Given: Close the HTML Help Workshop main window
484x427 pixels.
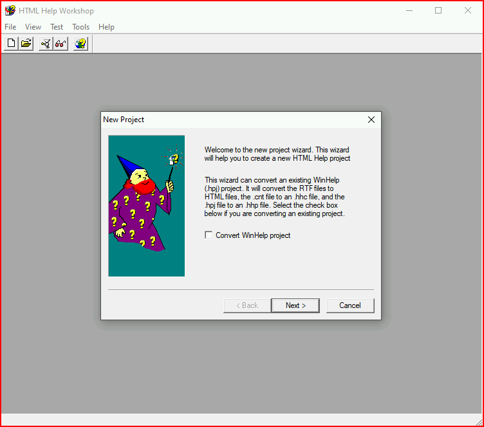Looking at the screenshot, I should [x=468, y=10].
